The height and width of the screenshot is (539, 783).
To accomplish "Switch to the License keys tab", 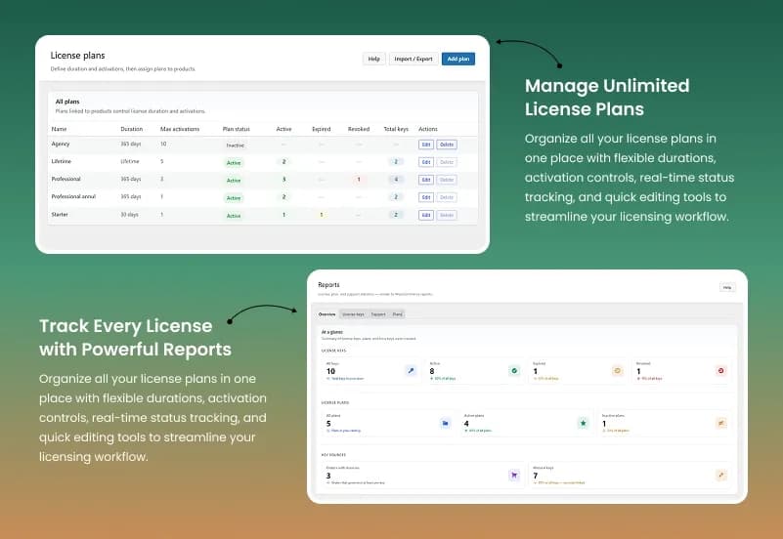I will pyautogui.click(x=353, y=314).
